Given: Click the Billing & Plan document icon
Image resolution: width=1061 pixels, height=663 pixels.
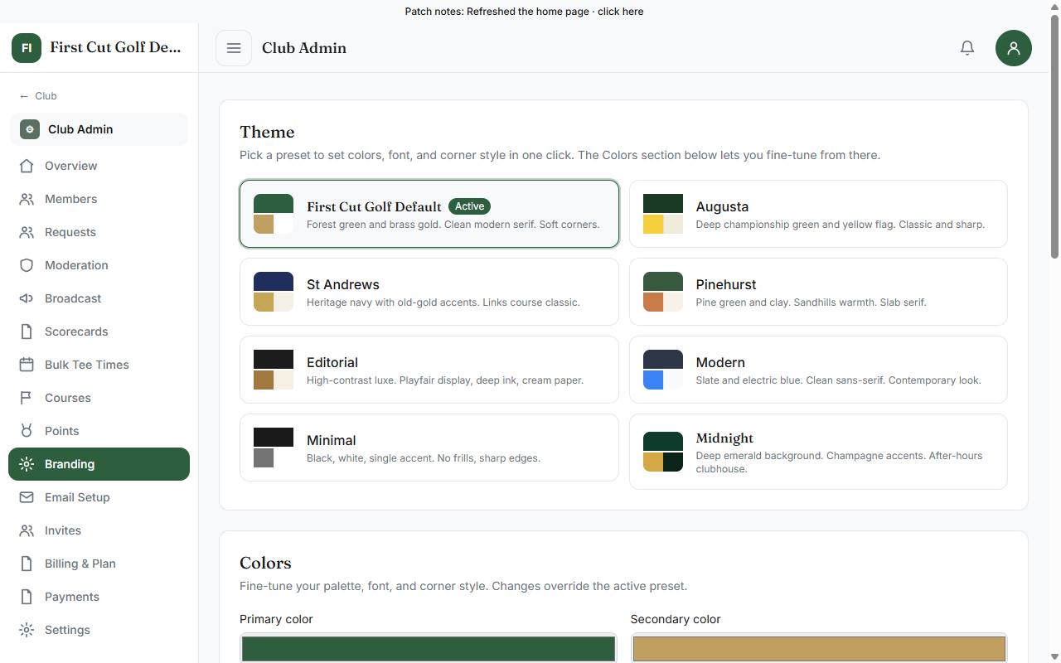Looking at the screenshot, I should (27, 564).
